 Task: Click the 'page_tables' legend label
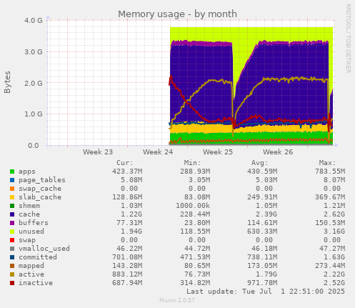[42, 180]
